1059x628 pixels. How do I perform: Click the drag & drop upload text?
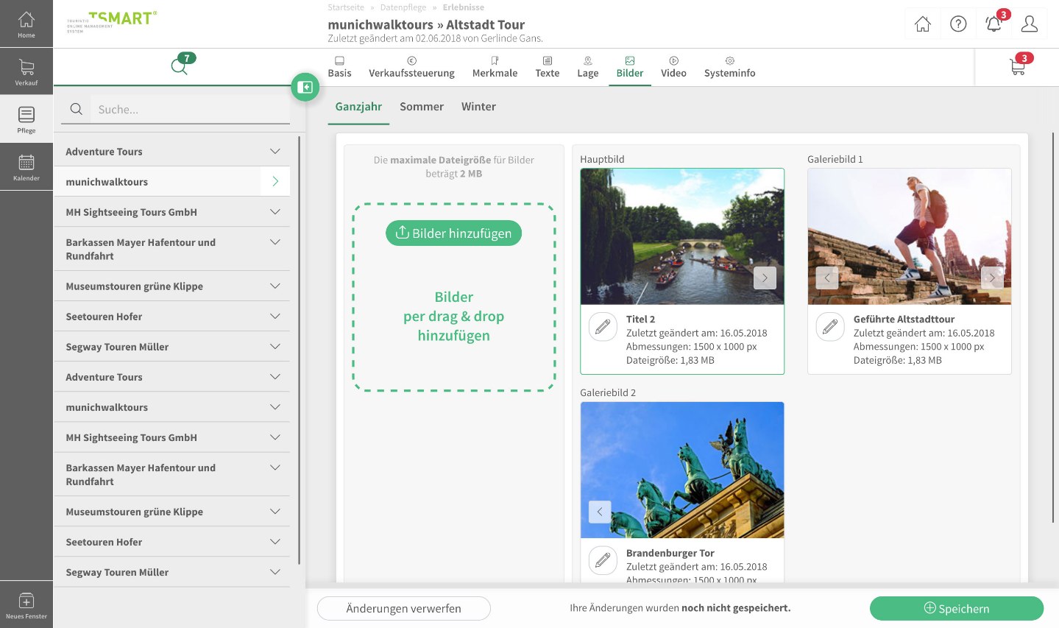click(x=453, y=317)
